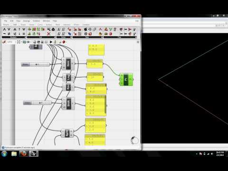This screenshot has height=171, width=228.
Task: Open the Arrange menu
Action: click(x=27, y=21)
